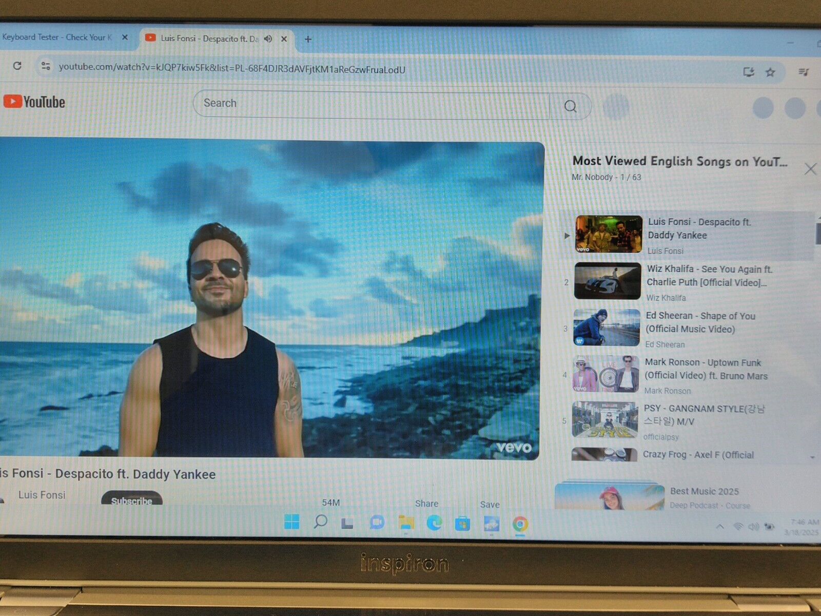Mute tab via speaker icon on Despacito tab
The image size is (821, 616).
tap(268, 38)
